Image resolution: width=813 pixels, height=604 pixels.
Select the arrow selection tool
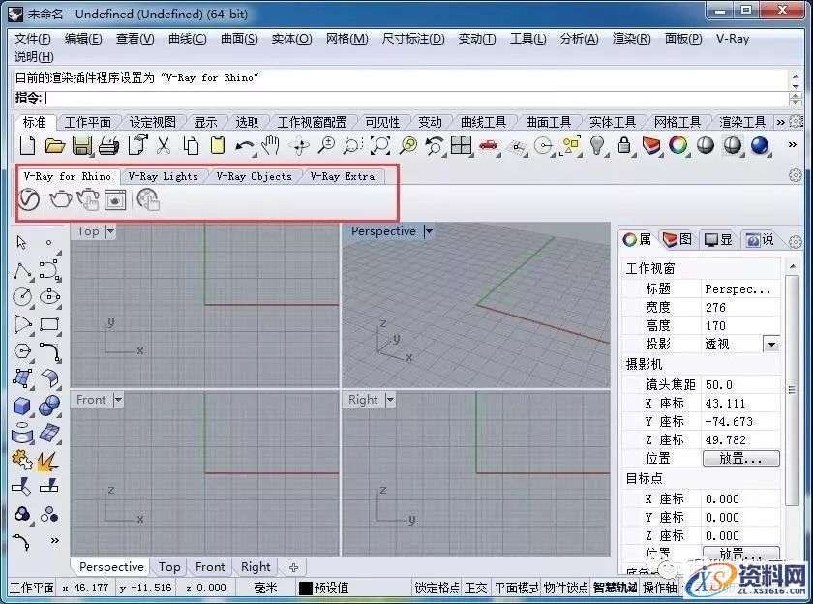pos(21,243)
